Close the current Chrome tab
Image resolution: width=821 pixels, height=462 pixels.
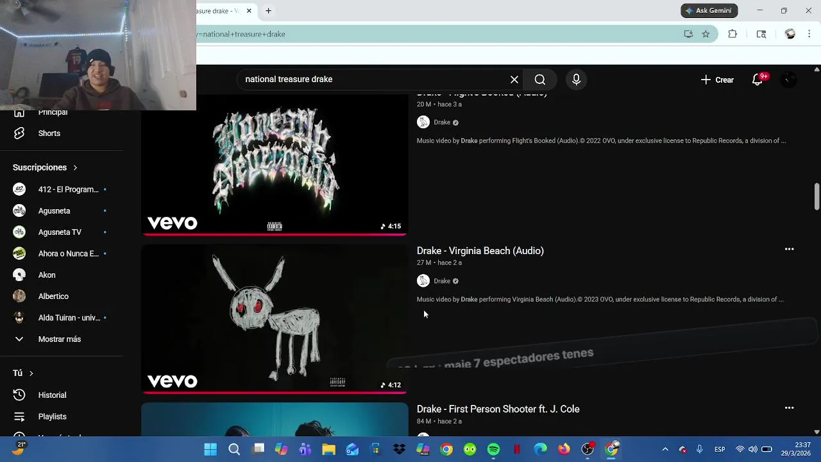click(x=250, y=11)
